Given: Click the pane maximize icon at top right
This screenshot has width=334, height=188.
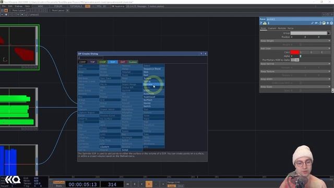Looking at the screenshot, I should 328,15.
